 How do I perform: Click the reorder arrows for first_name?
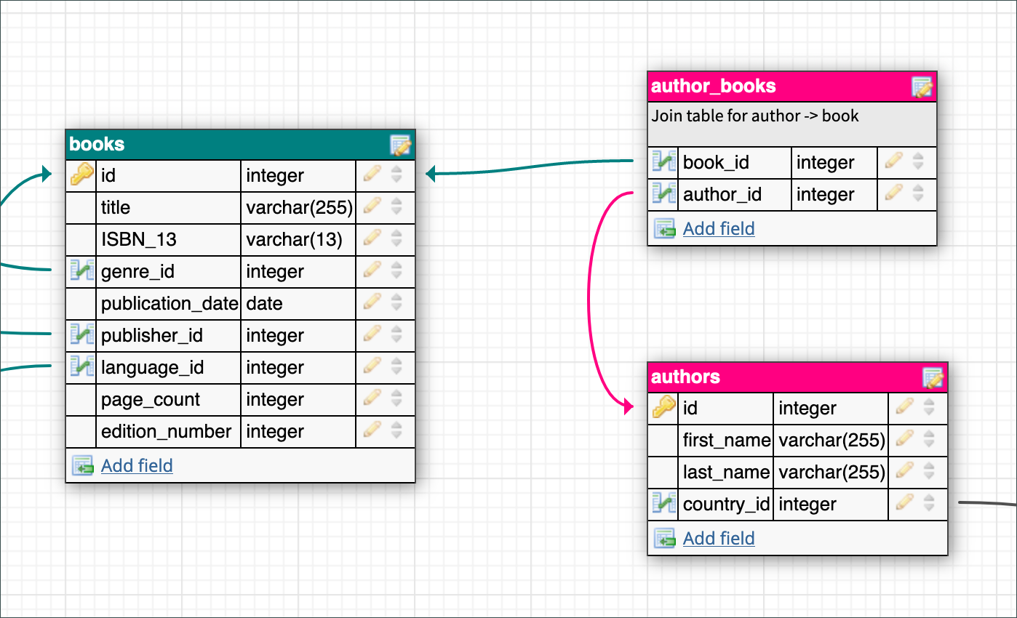pos(929,440)
